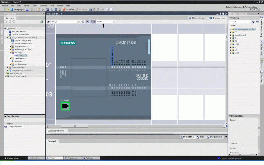Click the Save project toolbar button
This screenshot has width=264, height=165.
18,10
